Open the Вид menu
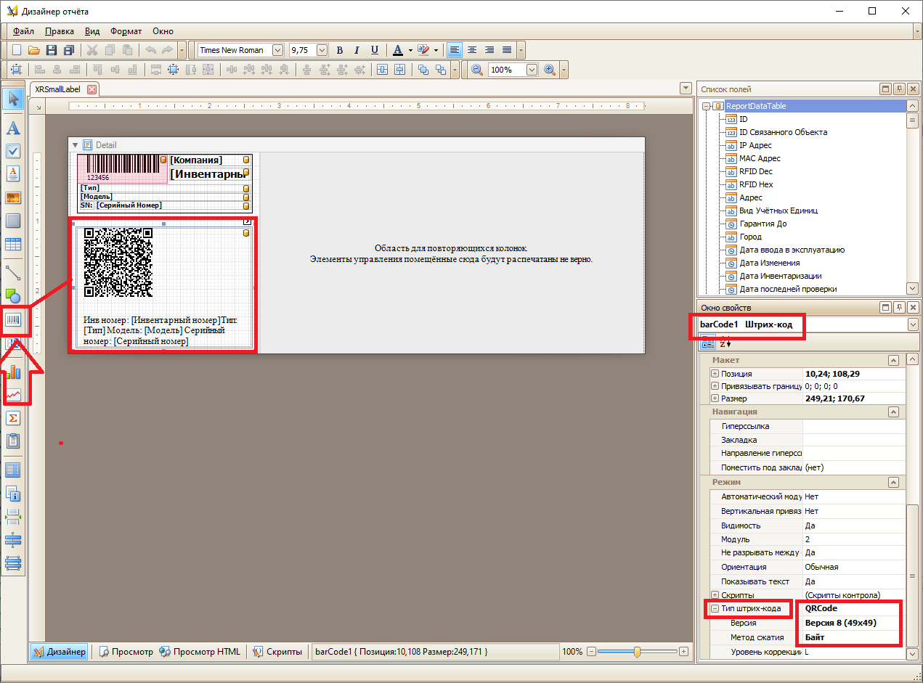 pyautogui.click(x=92, y=31)
